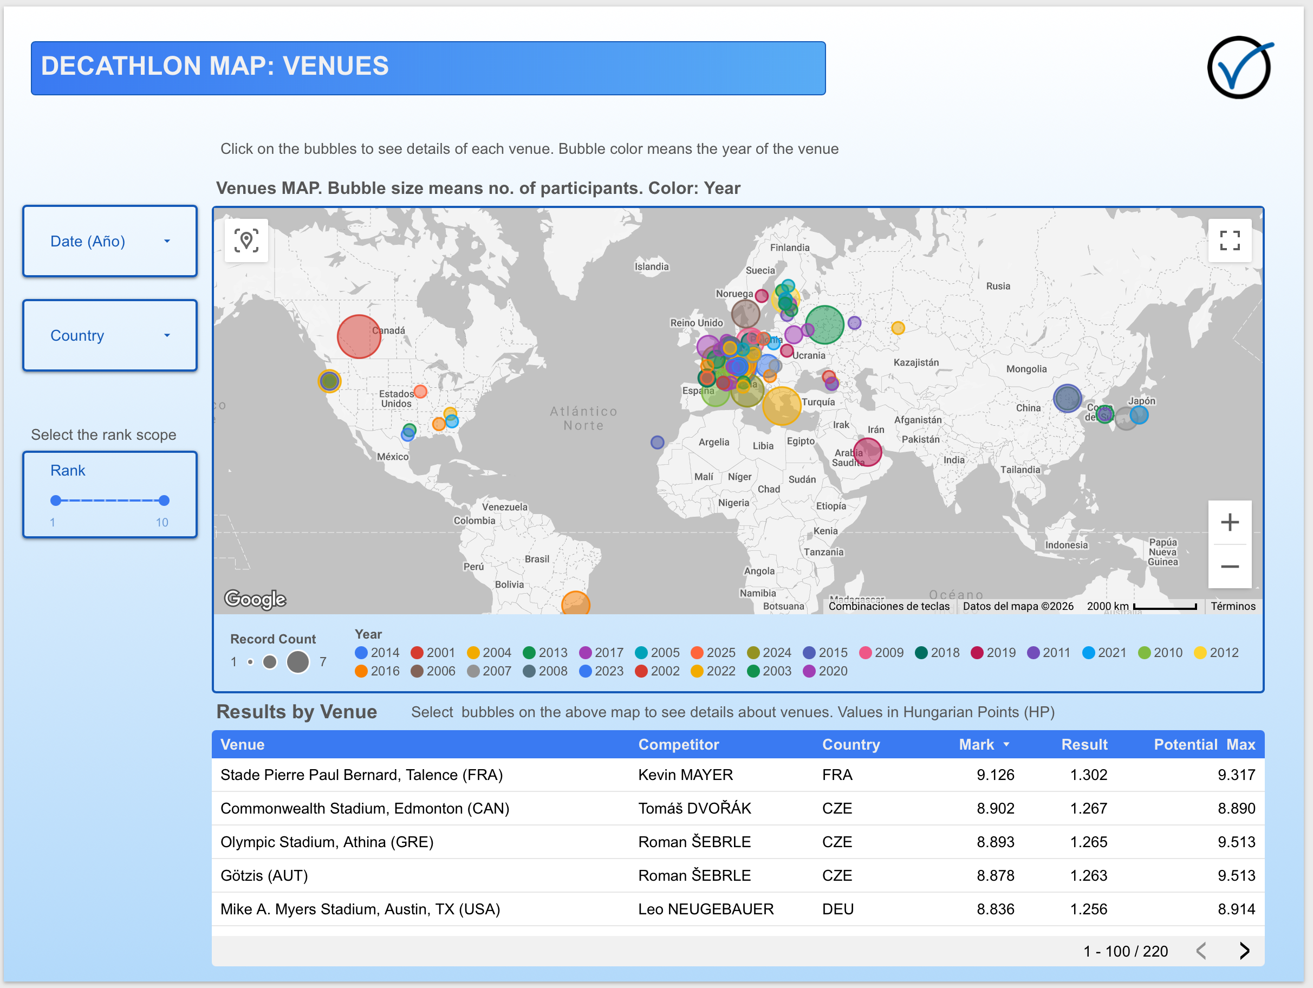The width and height of the screenshot is (1313, 988).
Task: Open the Country filter dropdown
Action: 110,335
